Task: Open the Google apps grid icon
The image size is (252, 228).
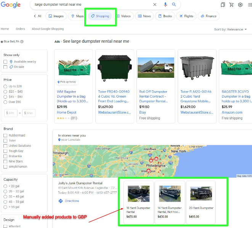Action: coord(250,5)
